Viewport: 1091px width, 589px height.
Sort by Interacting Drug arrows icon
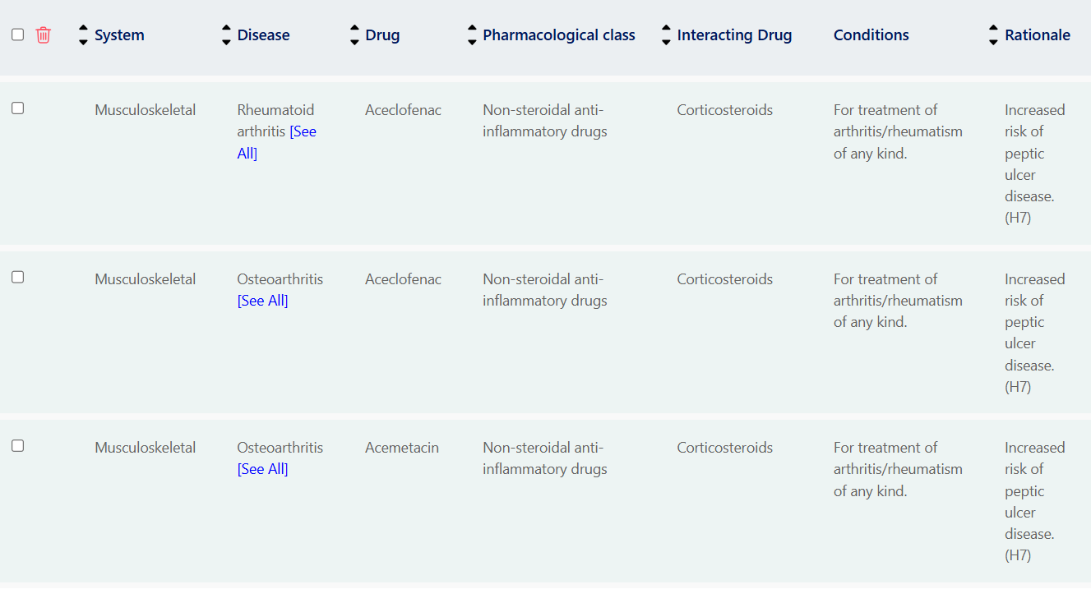coord(666,35)
